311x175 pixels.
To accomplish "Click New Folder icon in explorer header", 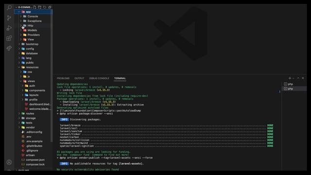I will (40, 7).
